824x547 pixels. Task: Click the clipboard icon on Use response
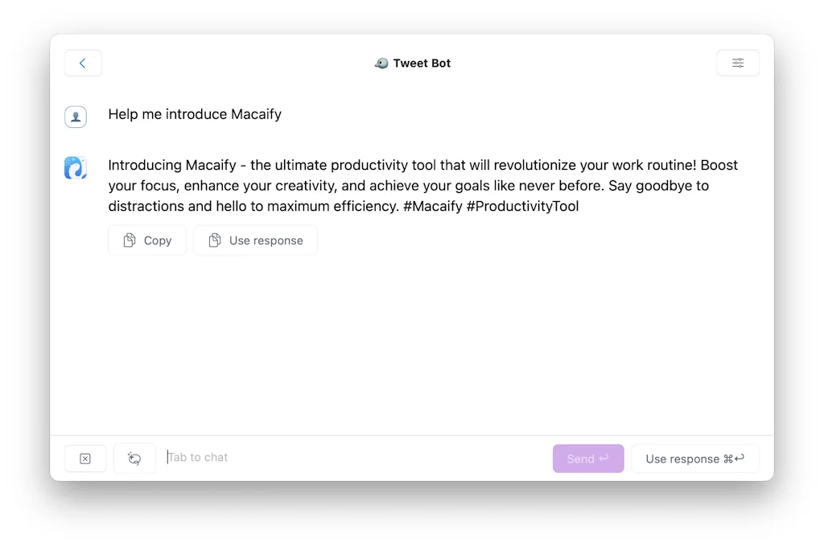(x=215, y=240)
